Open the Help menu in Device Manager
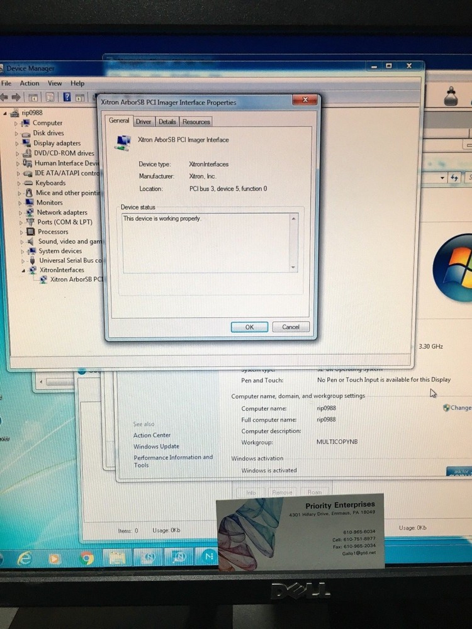Viewport: 472px width, 629px height. coord(77,83)
